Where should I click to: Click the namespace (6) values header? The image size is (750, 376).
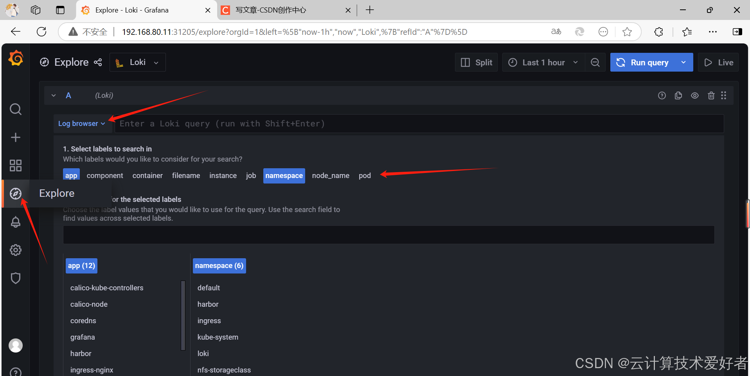click(x=219, y=266)
